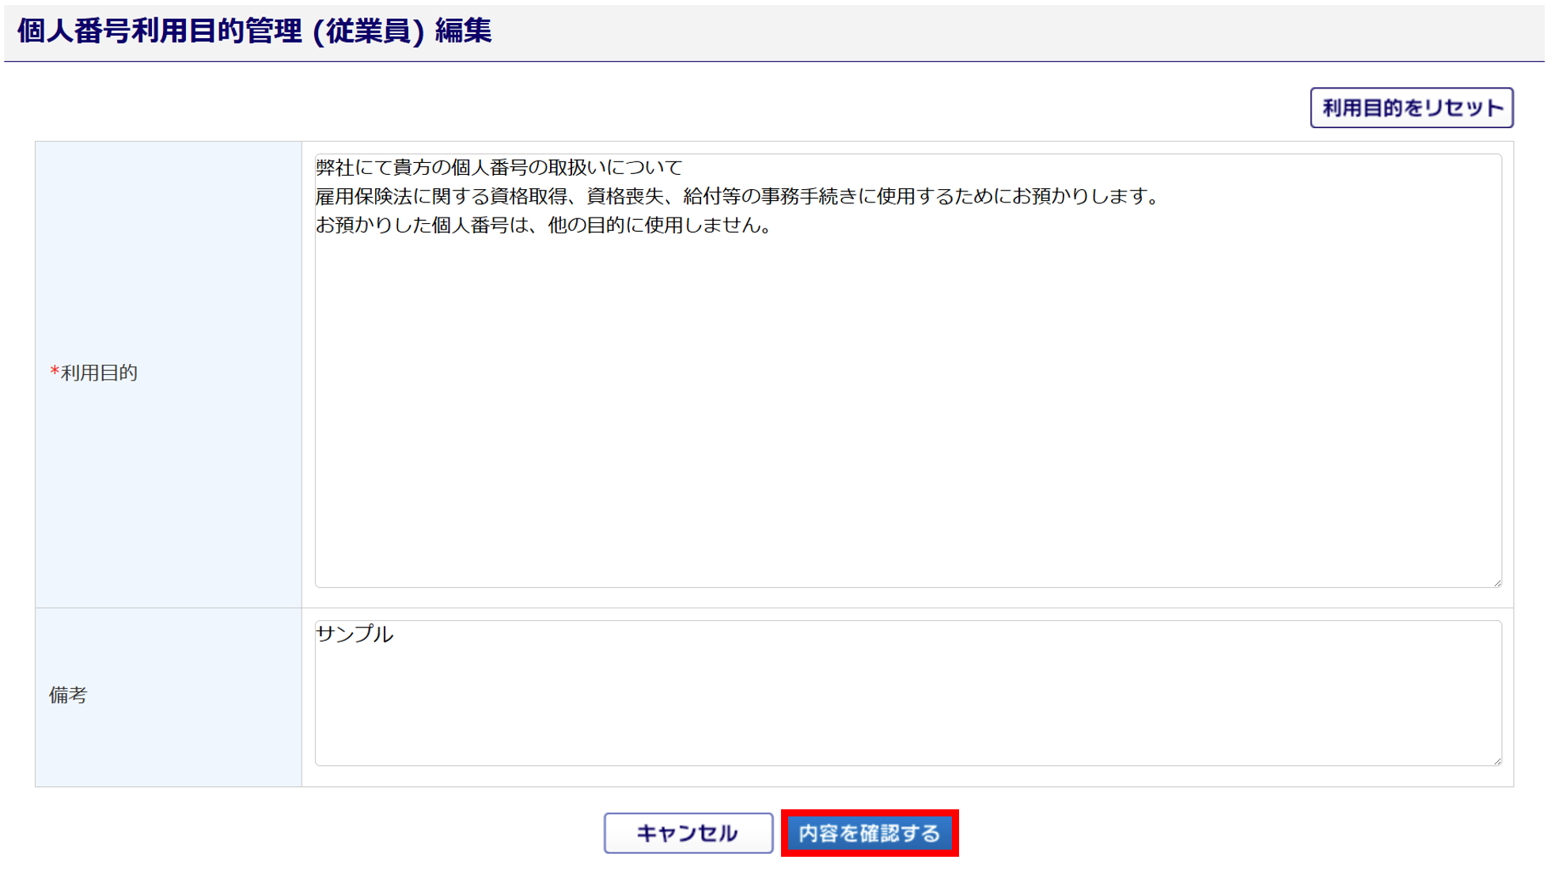Place cursor after お預かりします。 sentence end
The width and height of the screenshot is (1547, 890).
(1163, 196)
